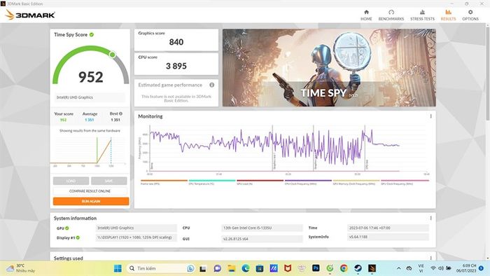Open the Windows Start menu

pyautogui.click(x=118, y=268)
